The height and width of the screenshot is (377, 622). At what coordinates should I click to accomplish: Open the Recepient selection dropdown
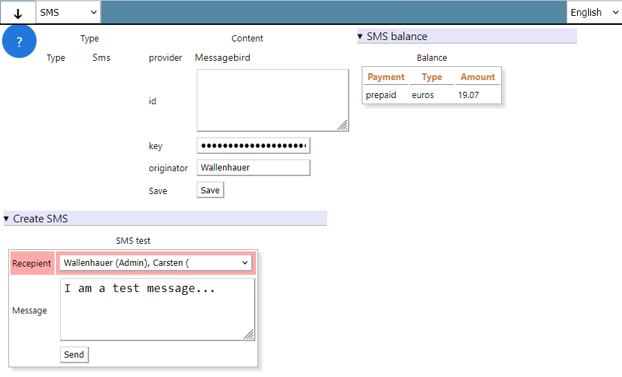[156, 263]
